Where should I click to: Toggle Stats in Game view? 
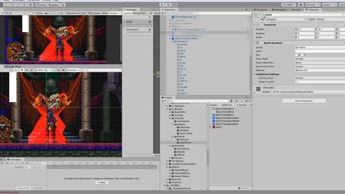[x=105, y=13]
